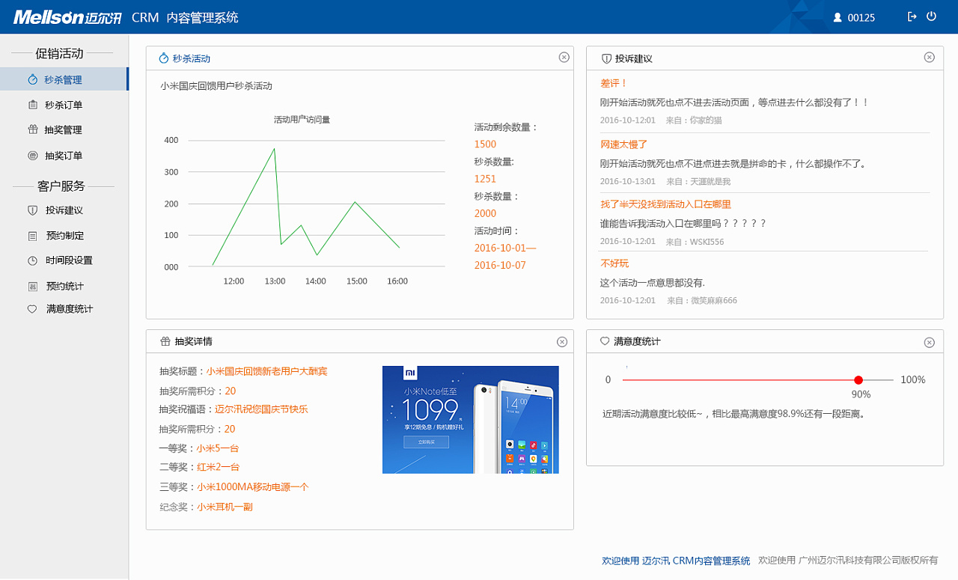This screenshot has width=958, height=580.
Task: Click the 秒杀管理 stopwatch icon in sidebar
Action: tap(32, 79)
